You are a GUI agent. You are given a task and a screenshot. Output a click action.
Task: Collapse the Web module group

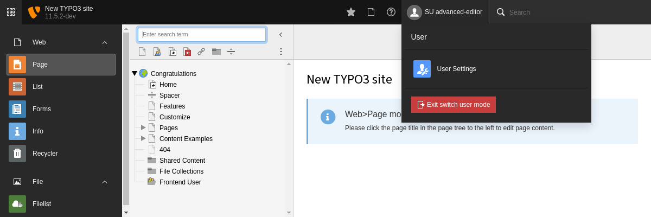coord(105,42)
